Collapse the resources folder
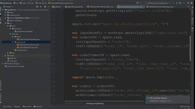 pyautogui.click(x=10, y=29)
